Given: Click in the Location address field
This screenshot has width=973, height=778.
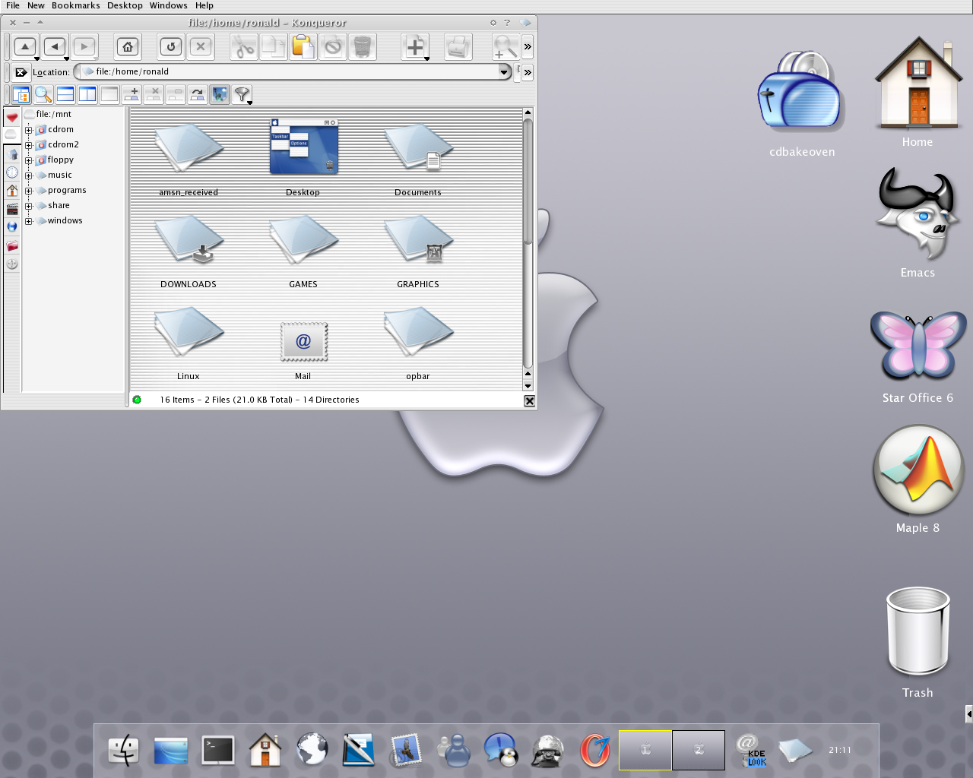Looking at the screenshot, I should coord(293,71).
